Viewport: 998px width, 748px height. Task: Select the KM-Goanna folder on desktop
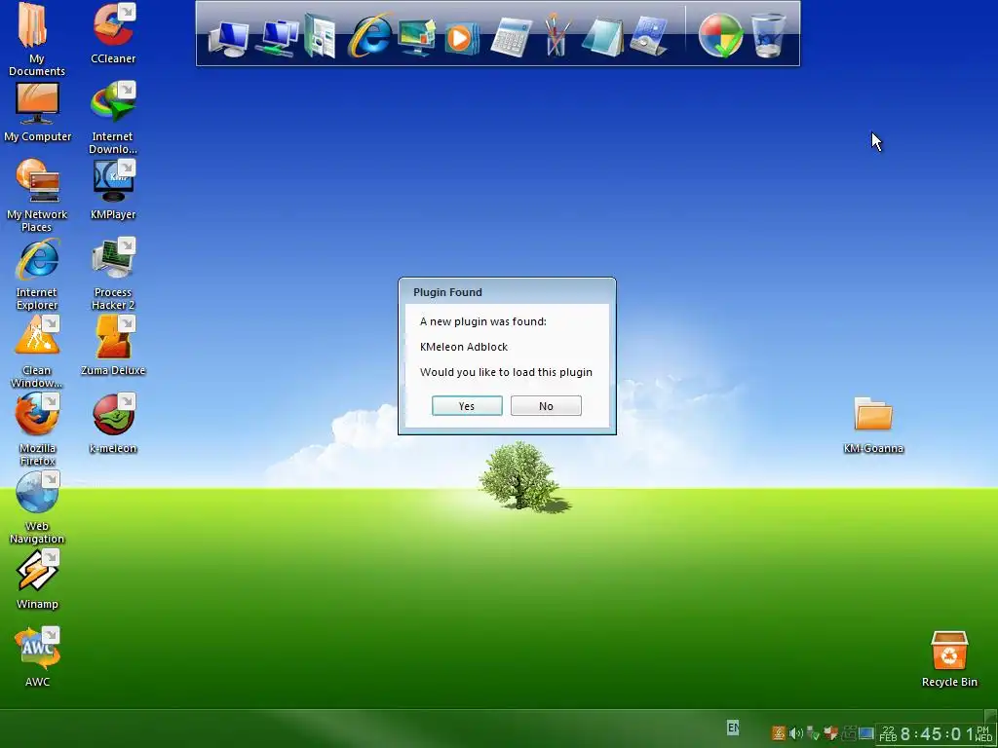pos(873,425)
